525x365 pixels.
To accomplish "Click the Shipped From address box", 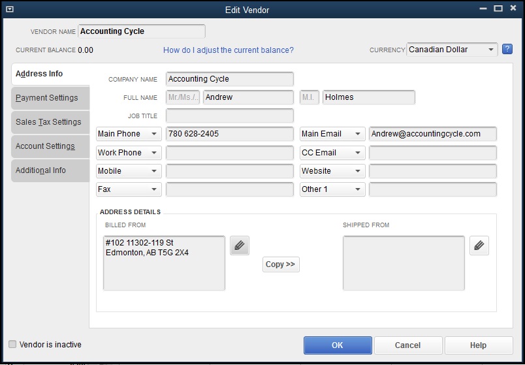I will tap(404, 263).
